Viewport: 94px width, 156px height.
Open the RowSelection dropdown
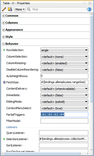pyautogui.click(x=64, y=50)
